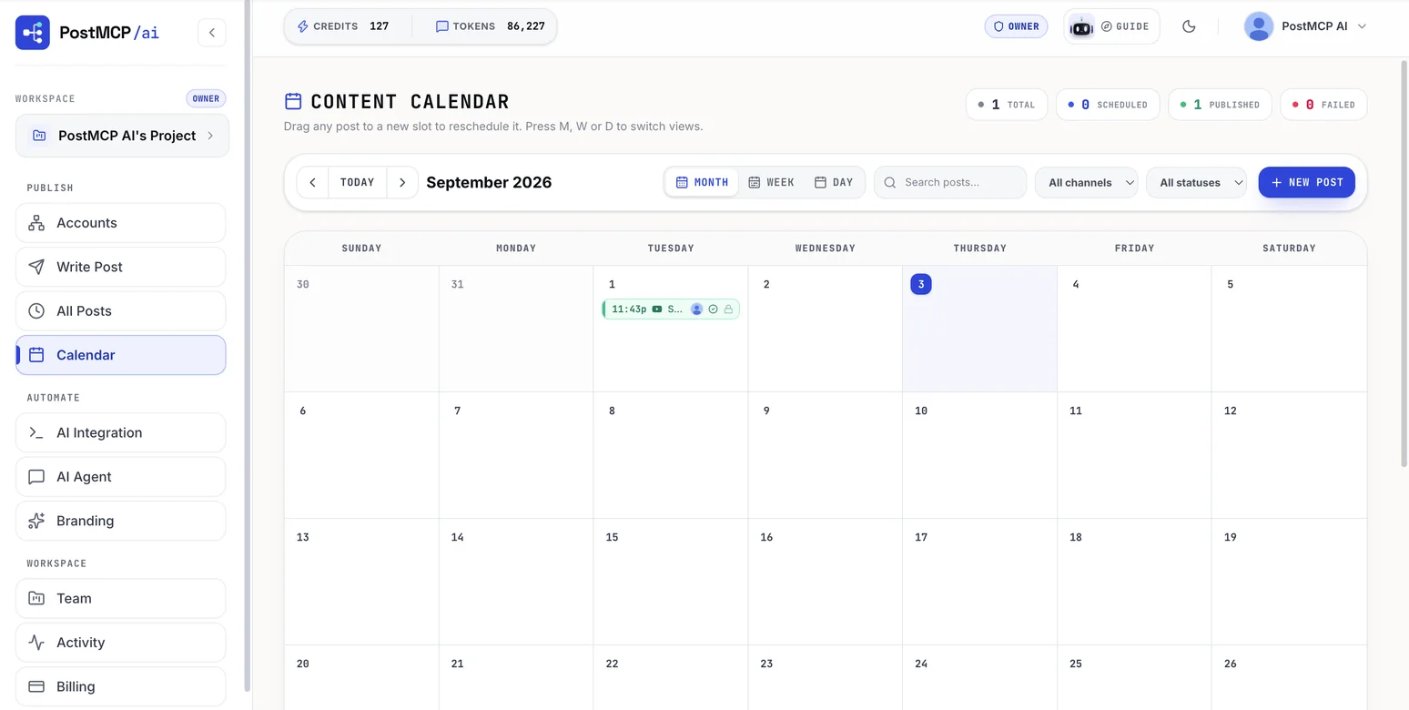This screenshot has height=710, width=1409.
Task: Click the Billing credit card icon
Action: click(x=36, y=686)
